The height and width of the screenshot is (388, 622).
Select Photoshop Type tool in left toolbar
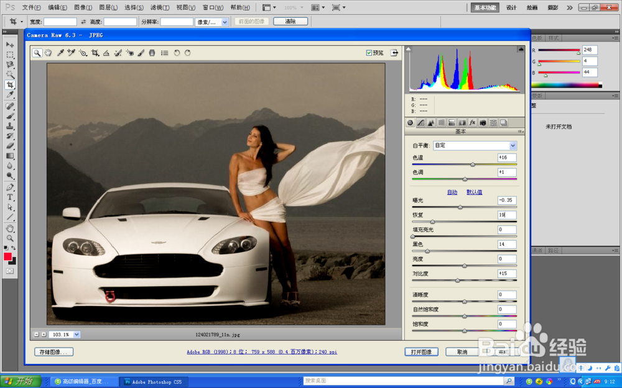pos(10,197)
